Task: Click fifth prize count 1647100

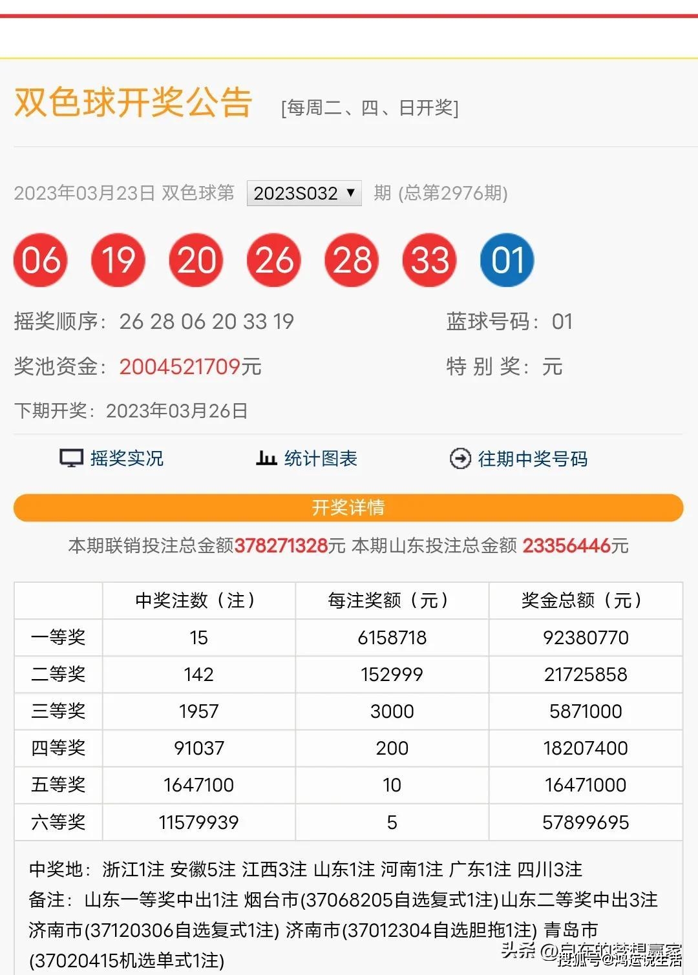Action: [198, 785]
